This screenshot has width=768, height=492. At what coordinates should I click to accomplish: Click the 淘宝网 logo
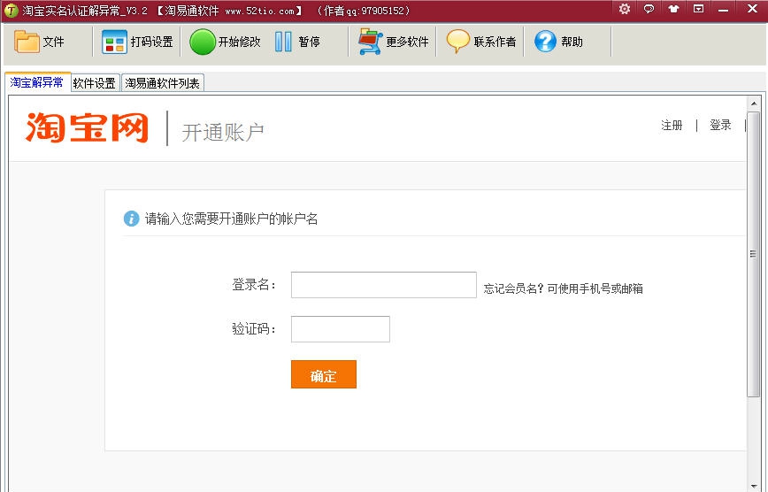pos(87,127)
